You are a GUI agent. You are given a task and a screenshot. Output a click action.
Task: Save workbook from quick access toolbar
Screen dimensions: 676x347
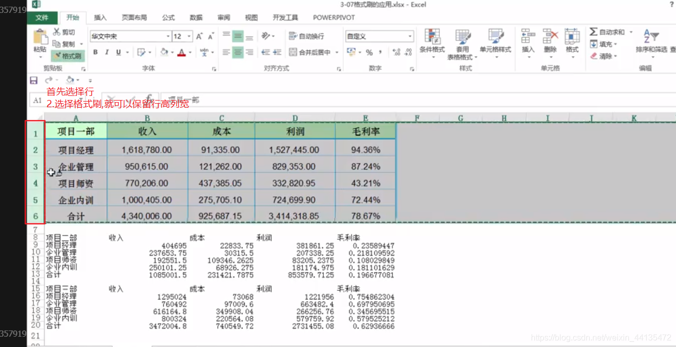point(34,80)
